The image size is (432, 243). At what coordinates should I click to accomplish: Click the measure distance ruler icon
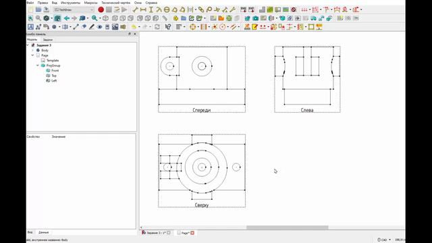165,18
